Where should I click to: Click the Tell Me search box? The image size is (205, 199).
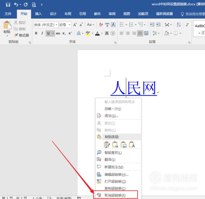pos(193,14)
